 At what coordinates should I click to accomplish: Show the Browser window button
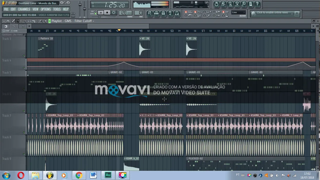click(x=170, y=13)
